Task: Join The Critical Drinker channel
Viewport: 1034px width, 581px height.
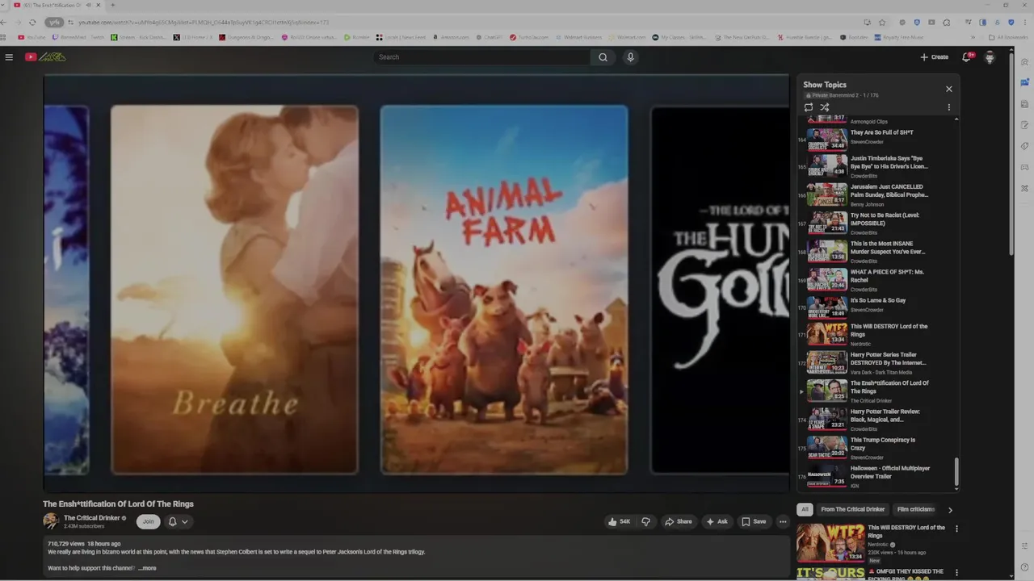Action: [148, 521]
